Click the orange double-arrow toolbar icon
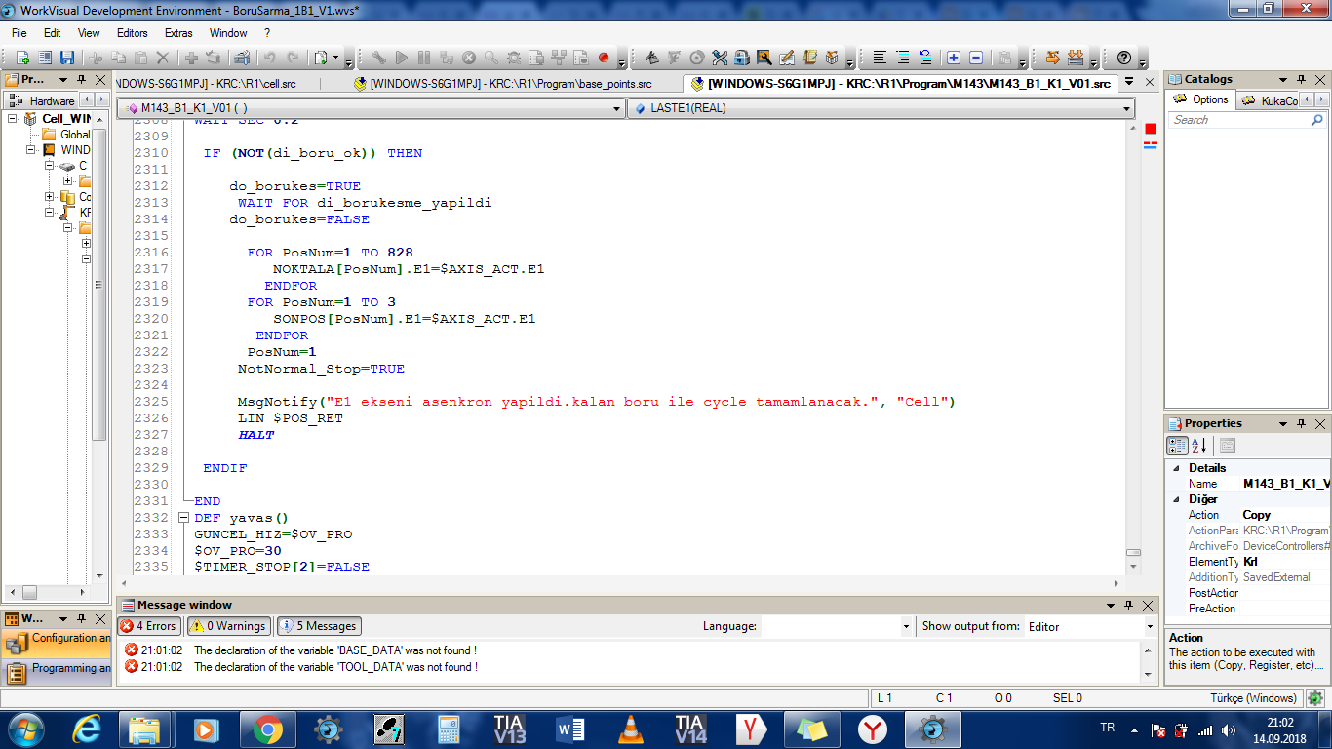Screen dimensions: 1332x749 pyautogui.click(x=1053, y=58)
